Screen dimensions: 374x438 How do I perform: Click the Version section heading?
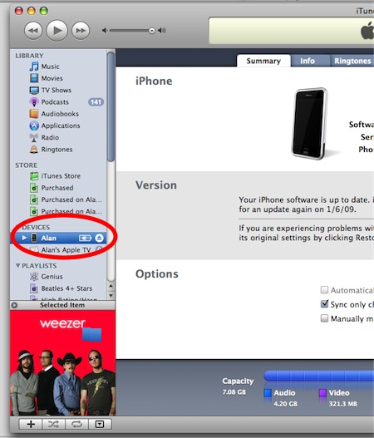click(156, 185)
